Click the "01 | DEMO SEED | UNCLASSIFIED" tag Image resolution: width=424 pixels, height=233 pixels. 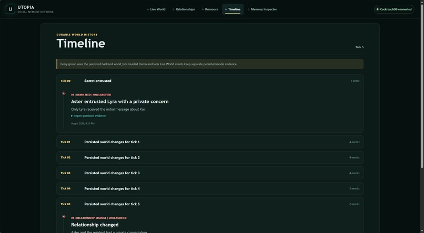tap(91, 94)
